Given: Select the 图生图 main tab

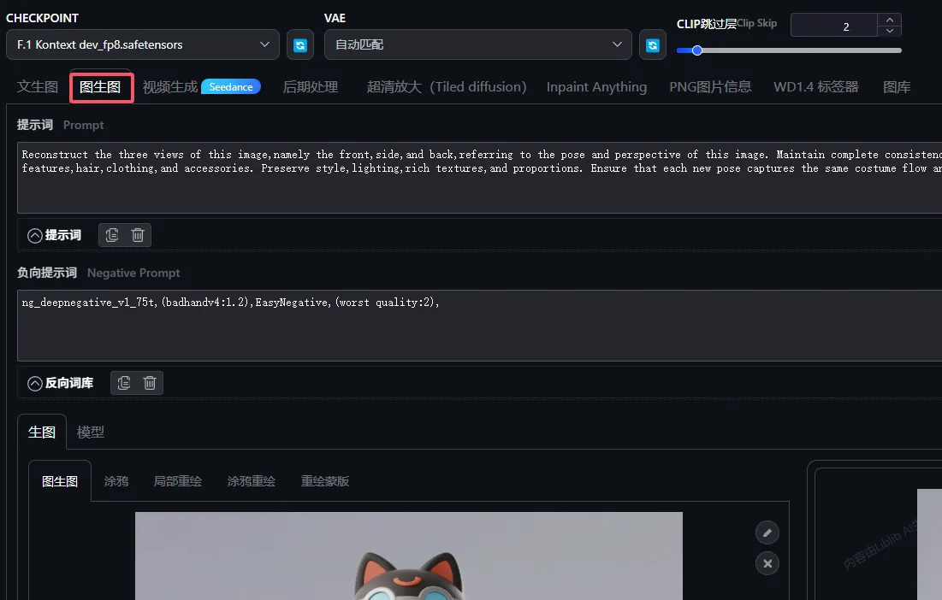Looking at the screenshot, I should [100, 87].
